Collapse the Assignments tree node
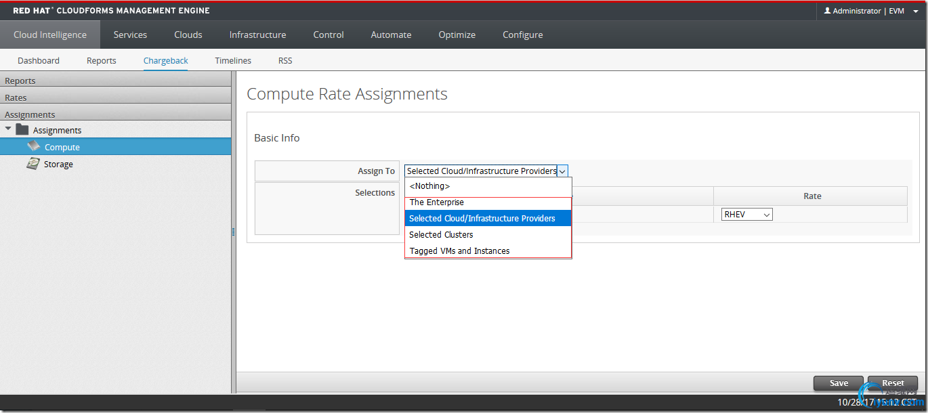The image size is (928, 413). click(8, 129)
